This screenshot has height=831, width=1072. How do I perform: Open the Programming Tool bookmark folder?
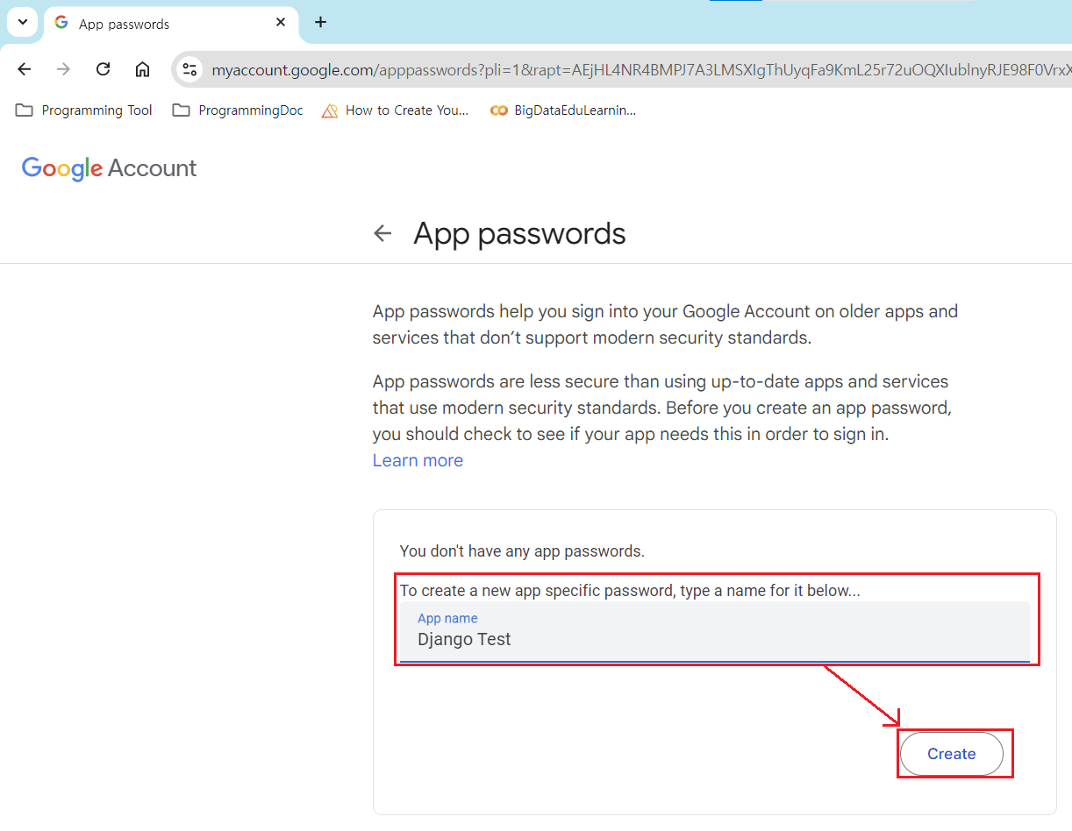coord(84,110)
